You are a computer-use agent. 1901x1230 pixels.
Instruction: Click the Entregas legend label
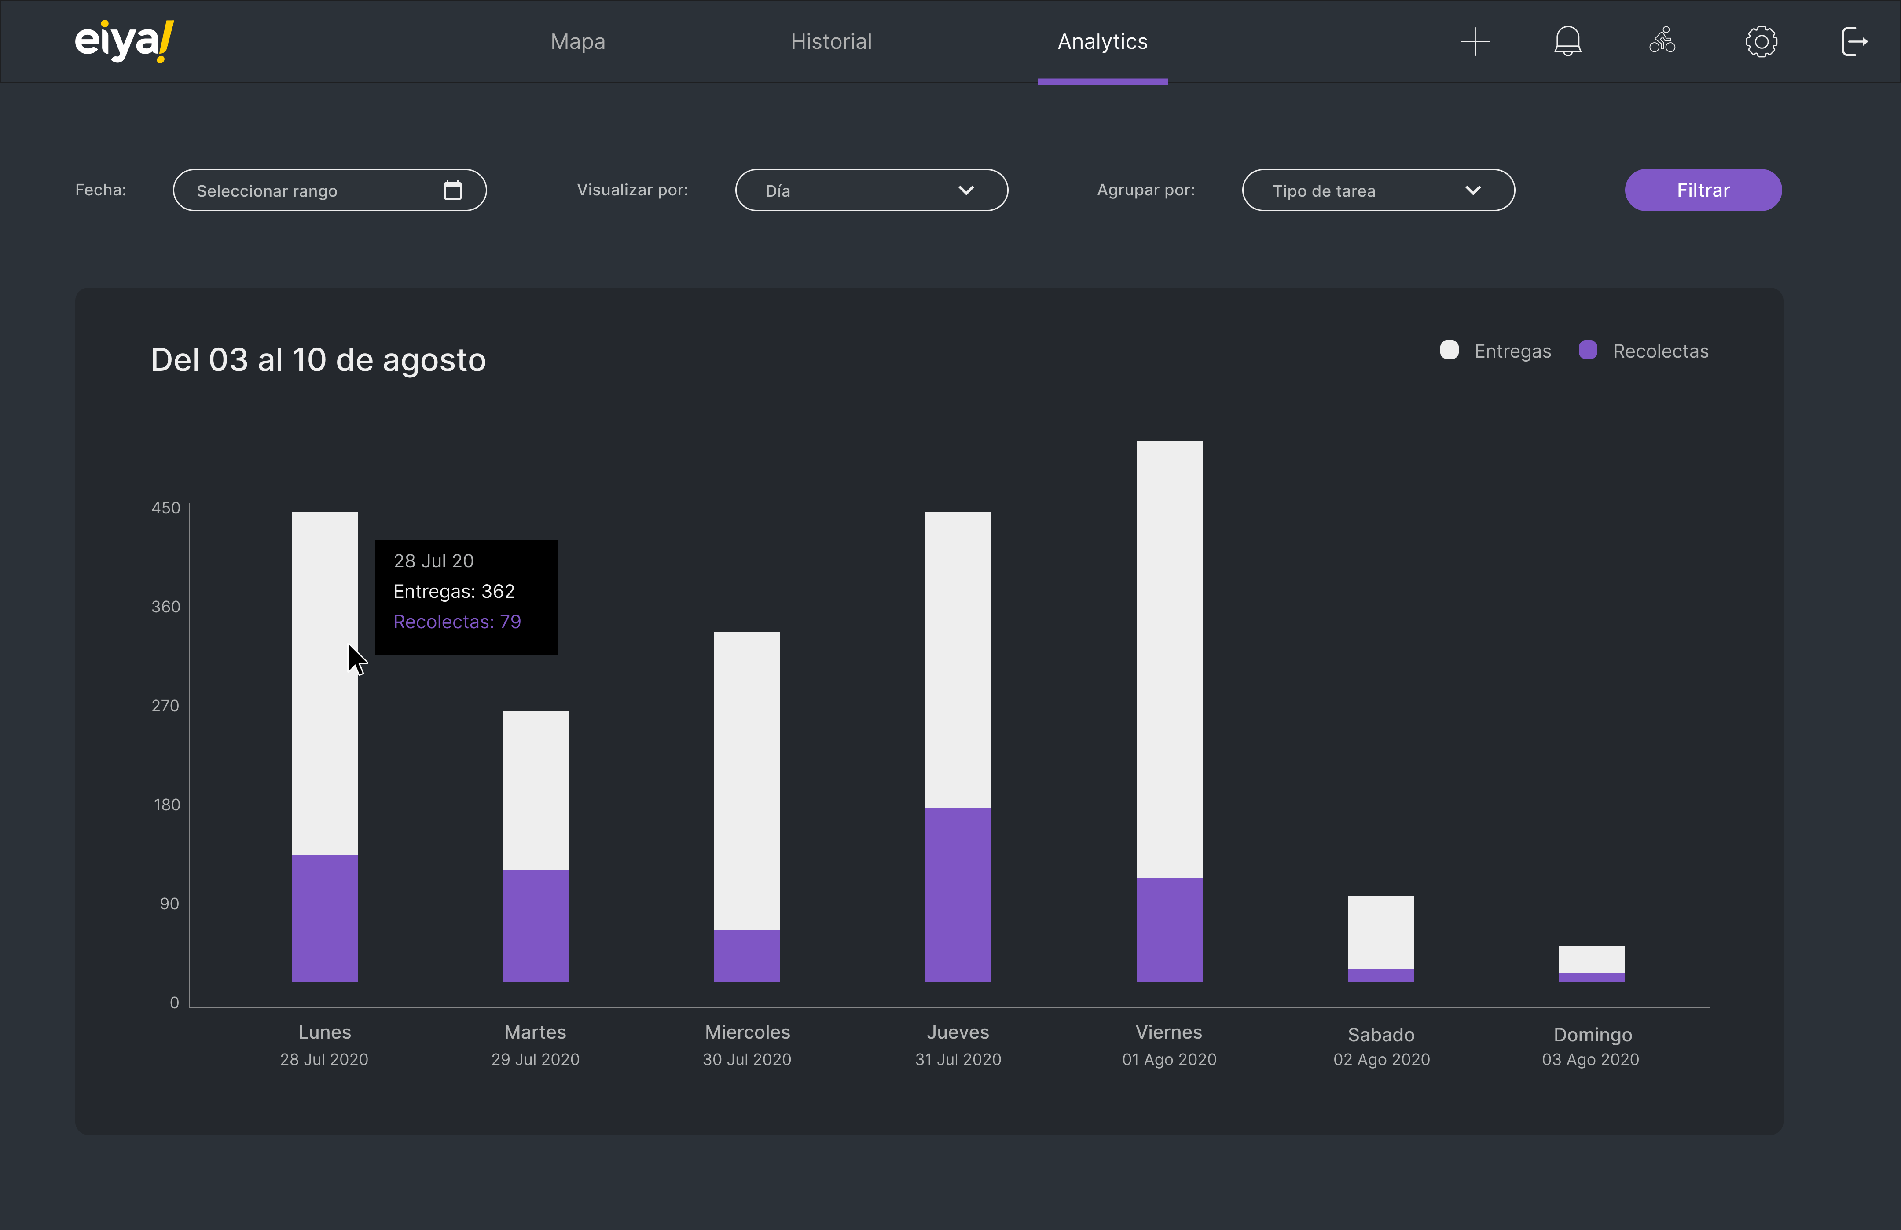pyautogui.click(x=1512, y=351)
